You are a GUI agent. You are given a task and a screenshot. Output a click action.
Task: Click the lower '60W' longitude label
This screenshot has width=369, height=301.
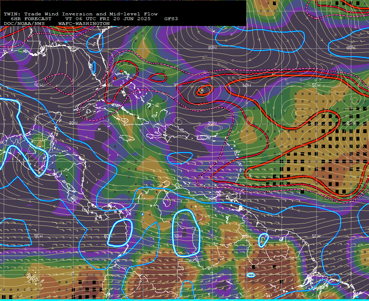247,236
